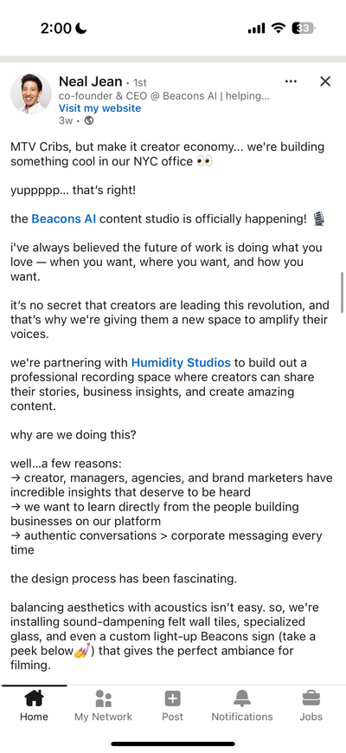Tap the Neal Jean name heading
This screenshot has height=753, width=346.
91,81
